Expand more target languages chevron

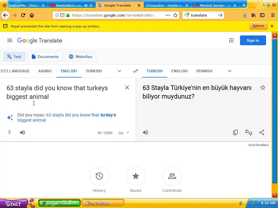click(230, 71)
